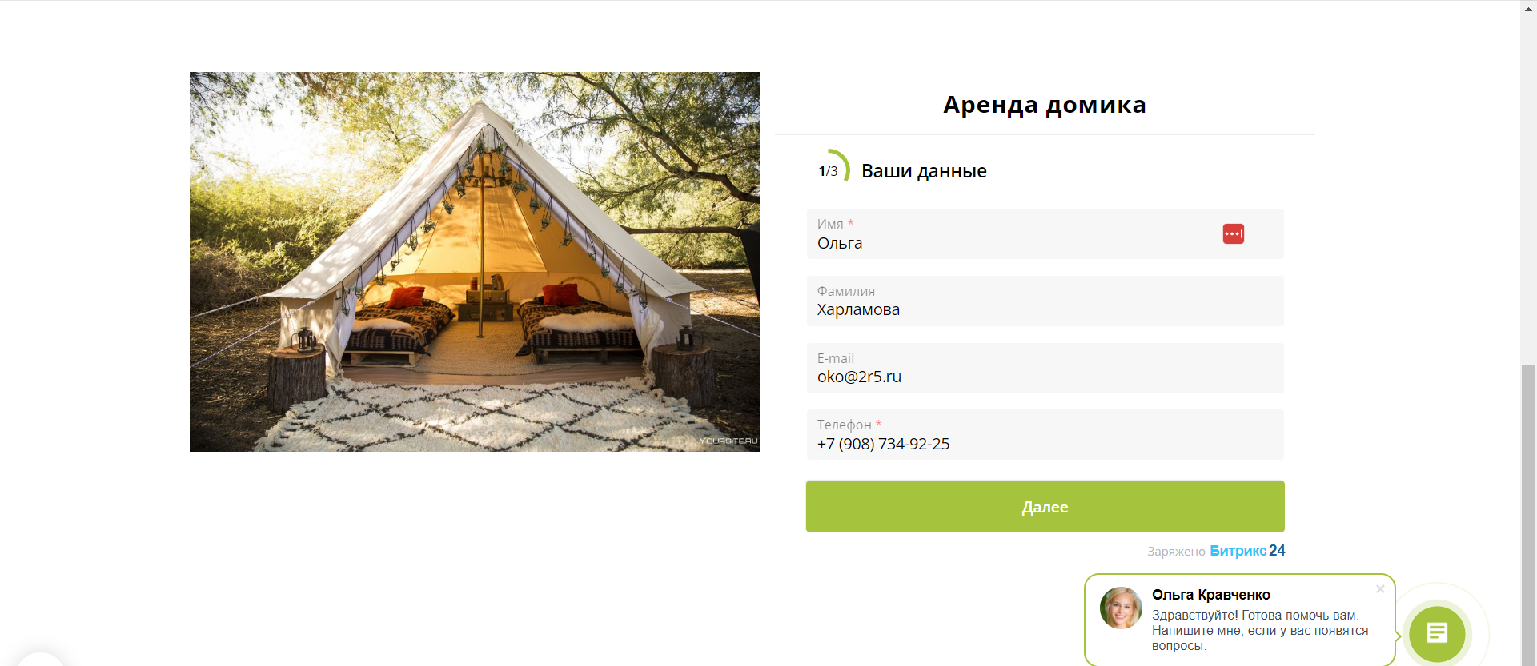Image resolution: width=1537 pixels, height=666 pixels.
Task: Click the partial white circle at bottom-left corner
Action: [x=40, y=660]
